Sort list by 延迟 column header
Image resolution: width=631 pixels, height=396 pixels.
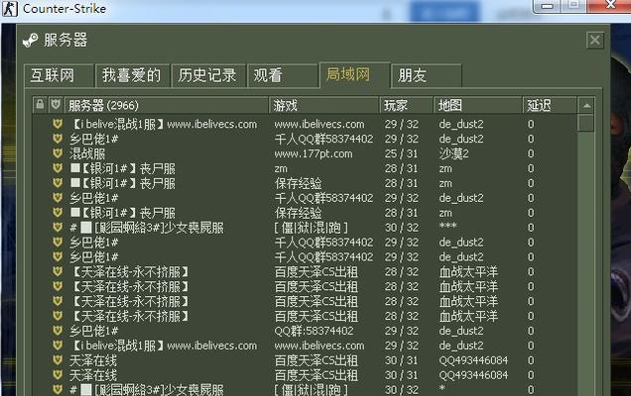point(550,105)
